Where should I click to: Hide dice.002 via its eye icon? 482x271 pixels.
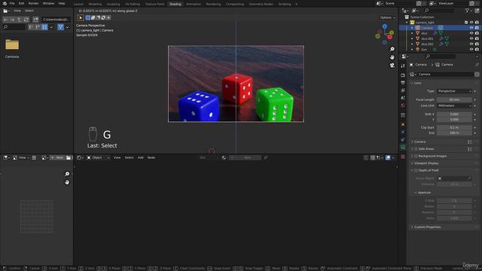(x=471, y=44)
